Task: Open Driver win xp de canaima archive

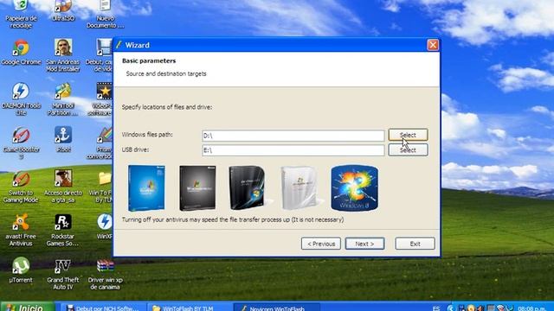Action: click(106, 274)
